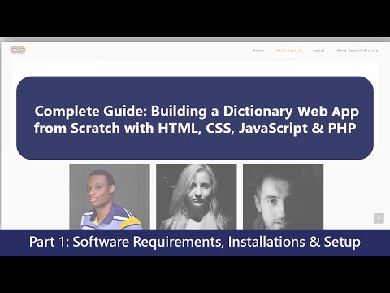Select the dark-haired man team photo
The height and width of the screenshot is (293, 390).
(283, 197)
